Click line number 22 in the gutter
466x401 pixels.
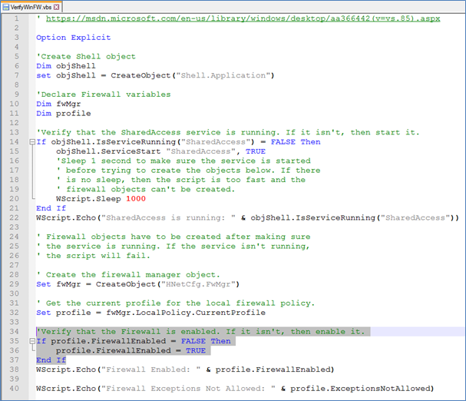tap(14, 217)
